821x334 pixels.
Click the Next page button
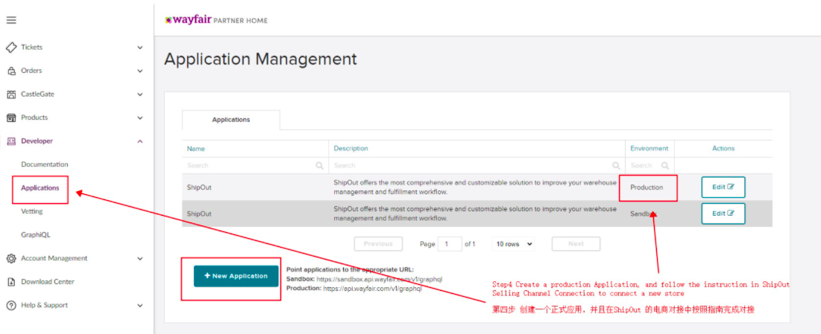[576, 244]
